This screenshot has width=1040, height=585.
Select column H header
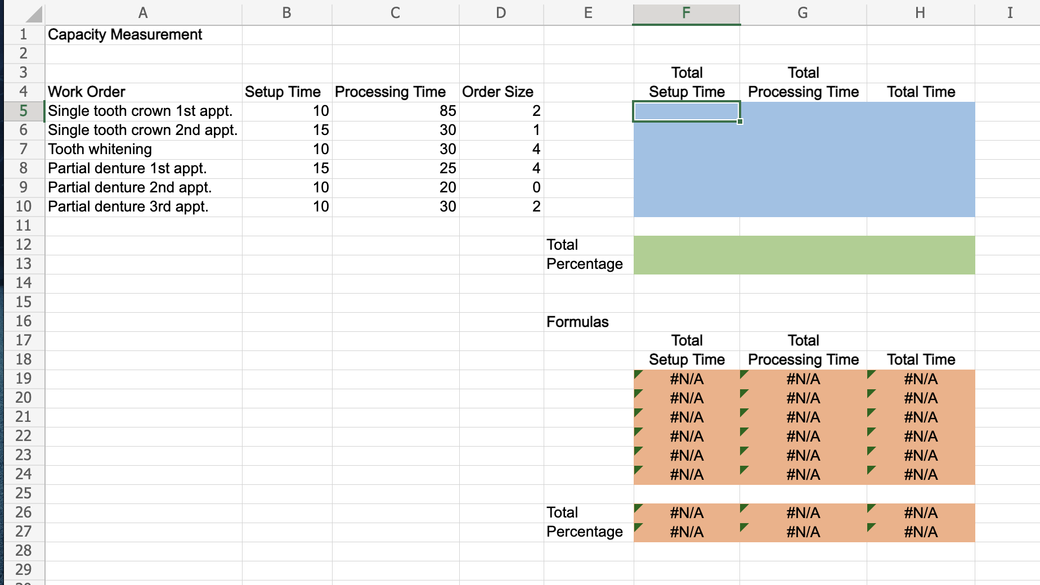pyautogui.click(x=920, y=13)
